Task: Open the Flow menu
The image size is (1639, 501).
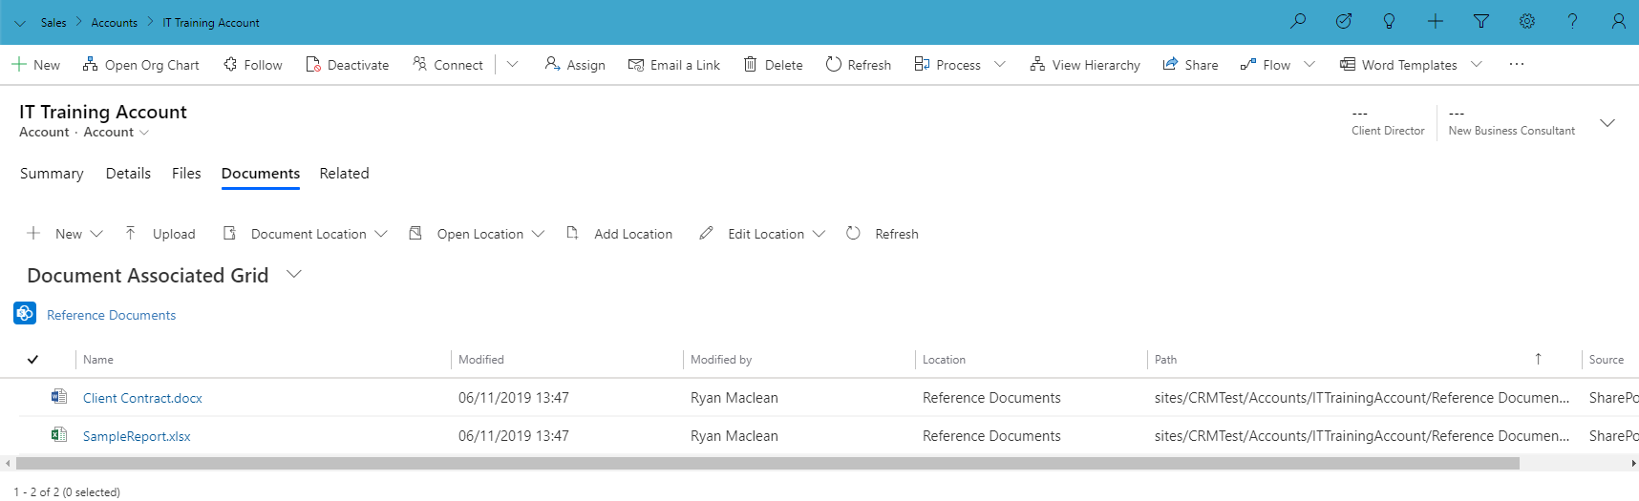Action: pos(1277,65)
